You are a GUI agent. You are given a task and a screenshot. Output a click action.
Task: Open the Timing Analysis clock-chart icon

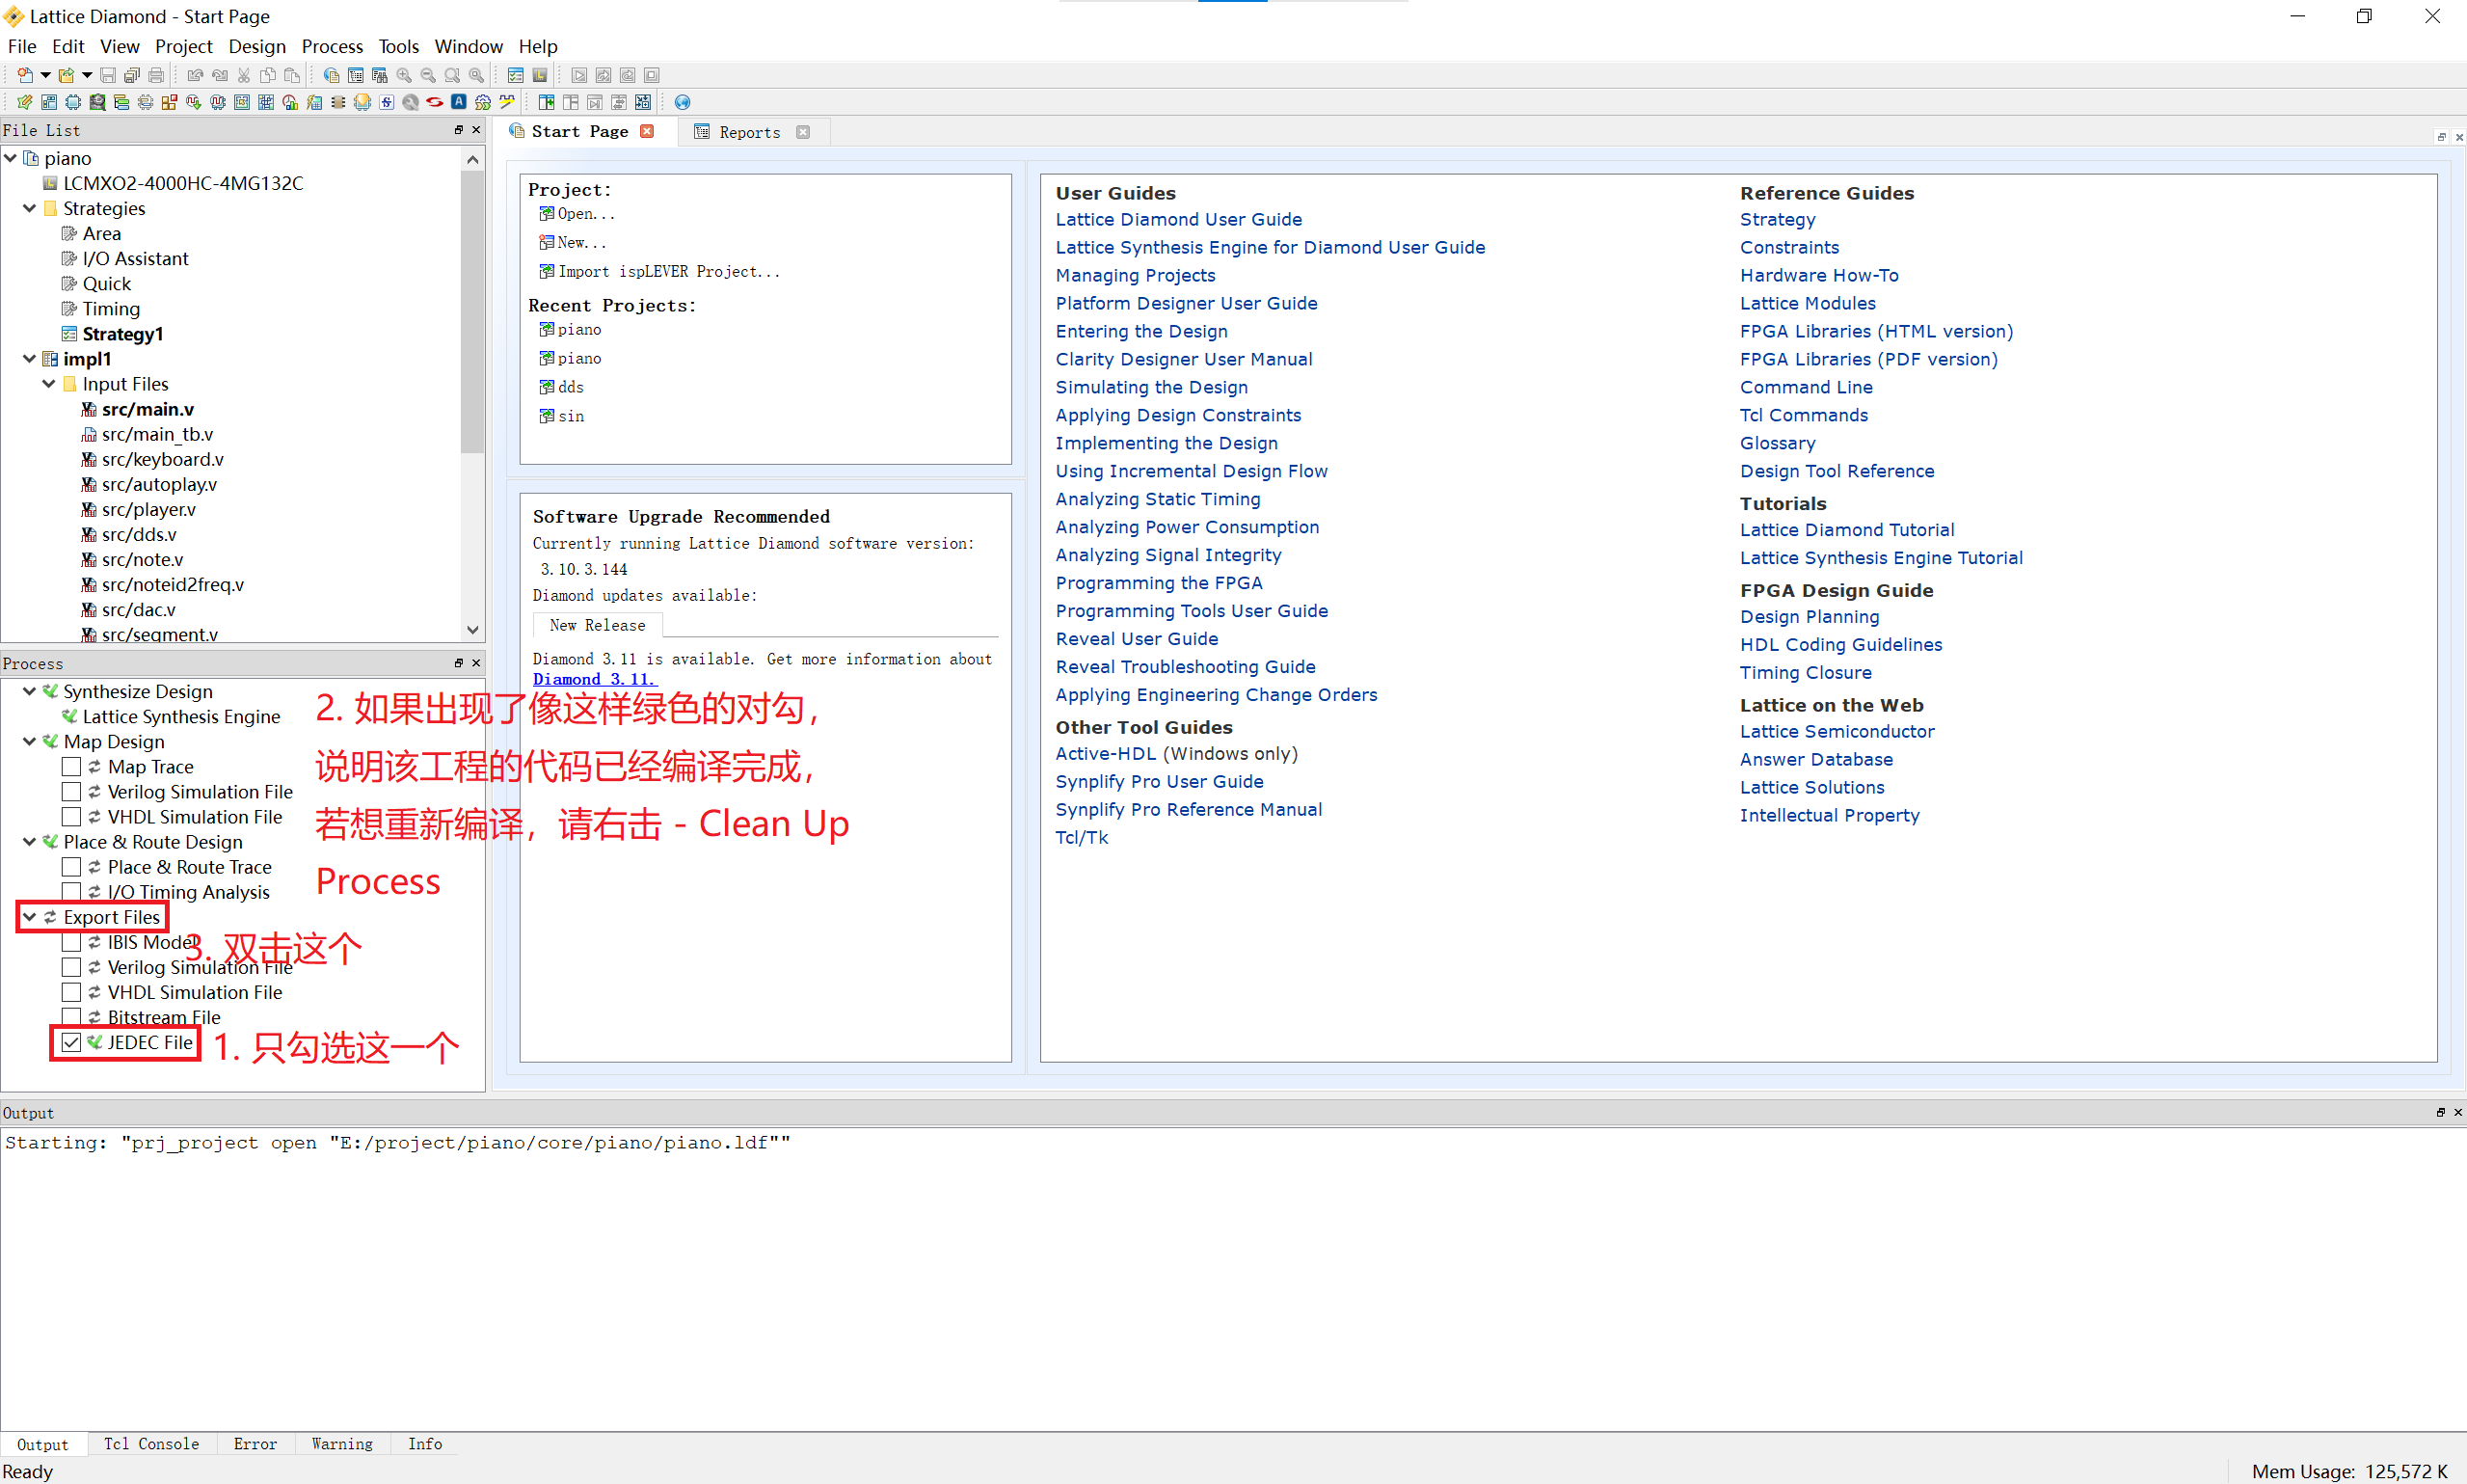(x=290, y=102)
